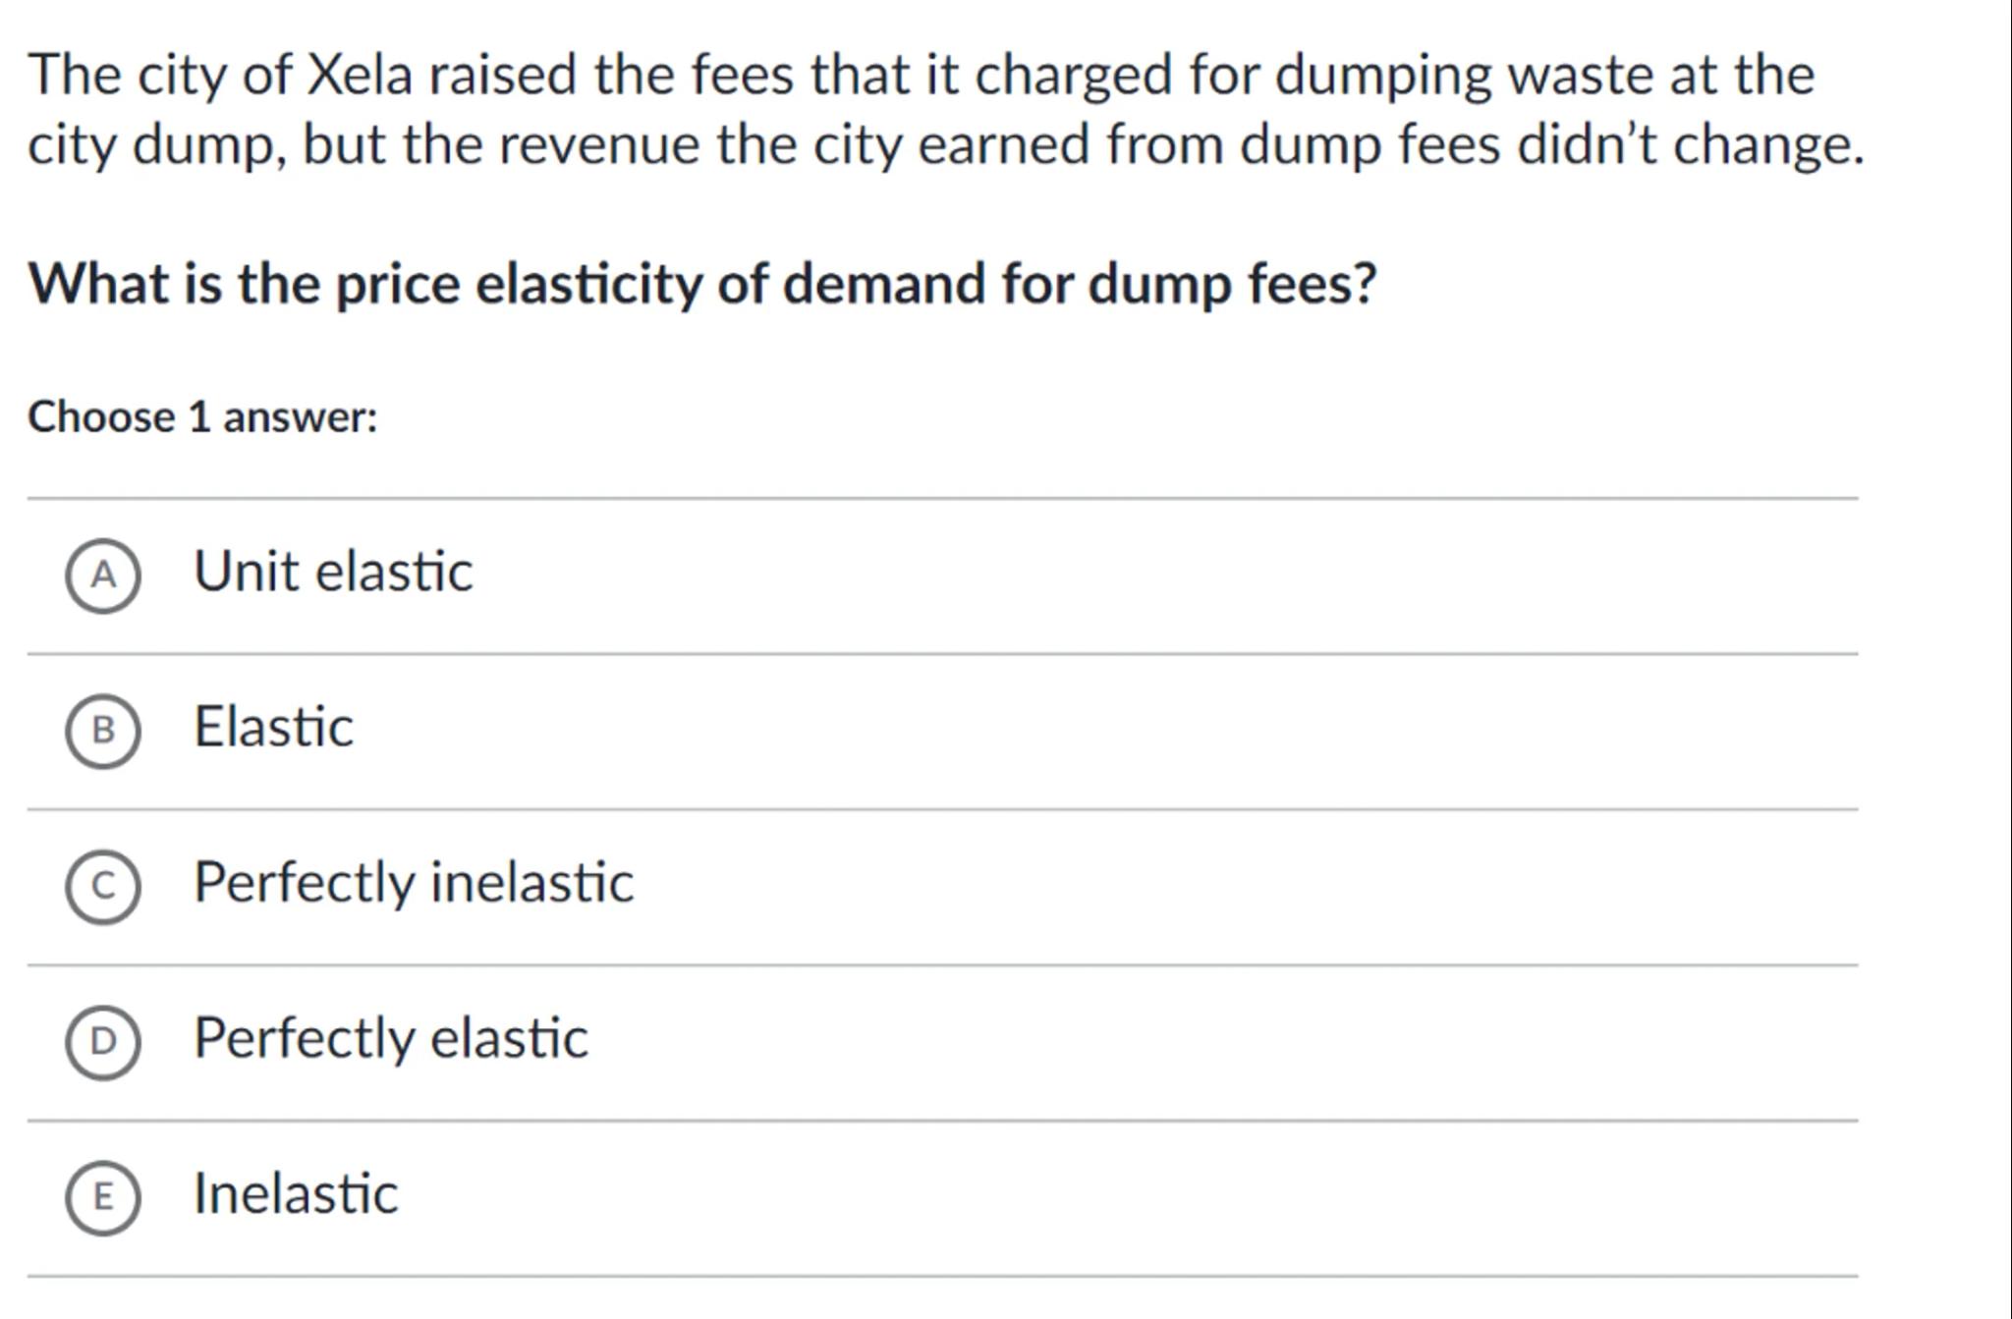This screenshot has width=2012, height=1319.
Task: Select radio button A circle
Action: (x=103, y=576)
